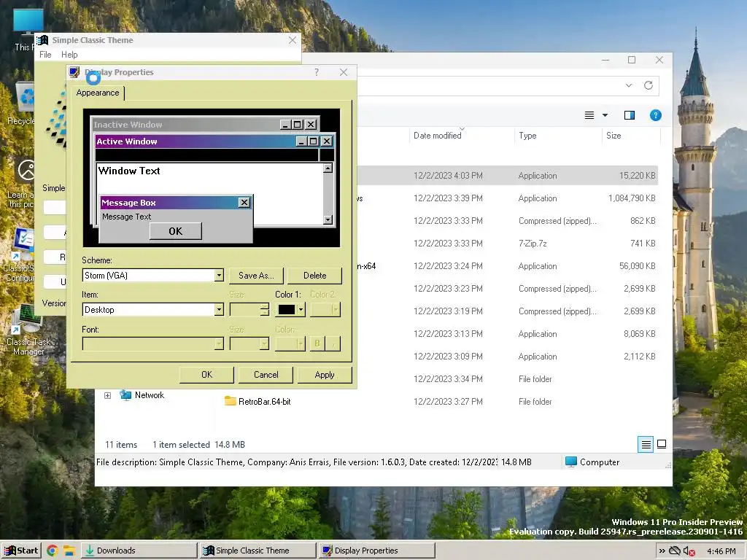Image resolution: width=747 pixels, height=560 pixels.
Task: Click the Display Properties taskbar button
Action: [x=376, y=551]
